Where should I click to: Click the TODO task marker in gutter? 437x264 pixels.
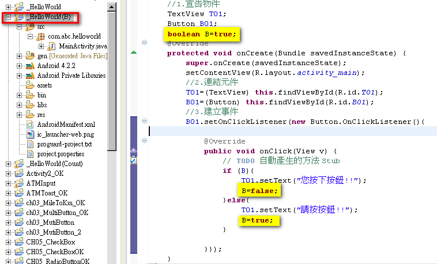click(134, 161)
